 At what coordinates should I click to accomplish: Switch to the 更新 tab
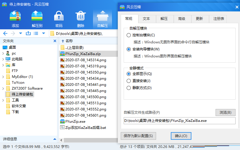(x=200, y=19)
